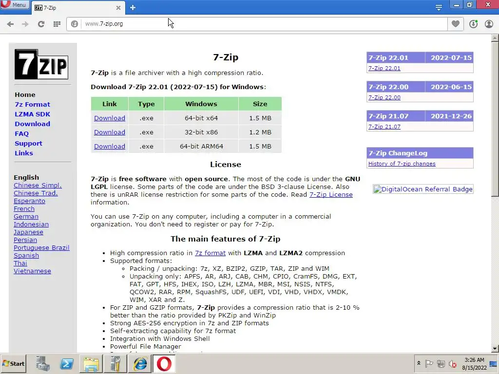Viewport: 499px width, 374px height.
Task: Switch language to Chinese Trad.
Action: point(36,193)
